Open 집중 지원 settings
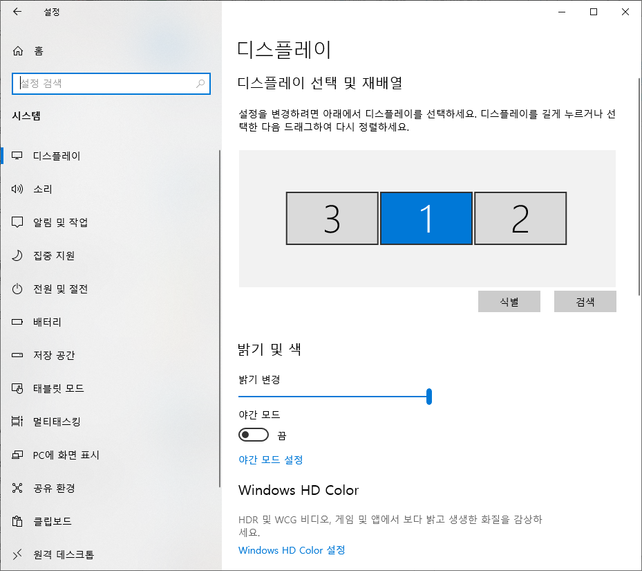This screenshot has height=571, width=642. click(x=54, y=255)
